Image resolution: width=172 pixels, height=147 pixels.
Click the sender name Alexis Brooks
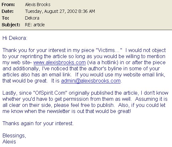[x=38, y=4]
